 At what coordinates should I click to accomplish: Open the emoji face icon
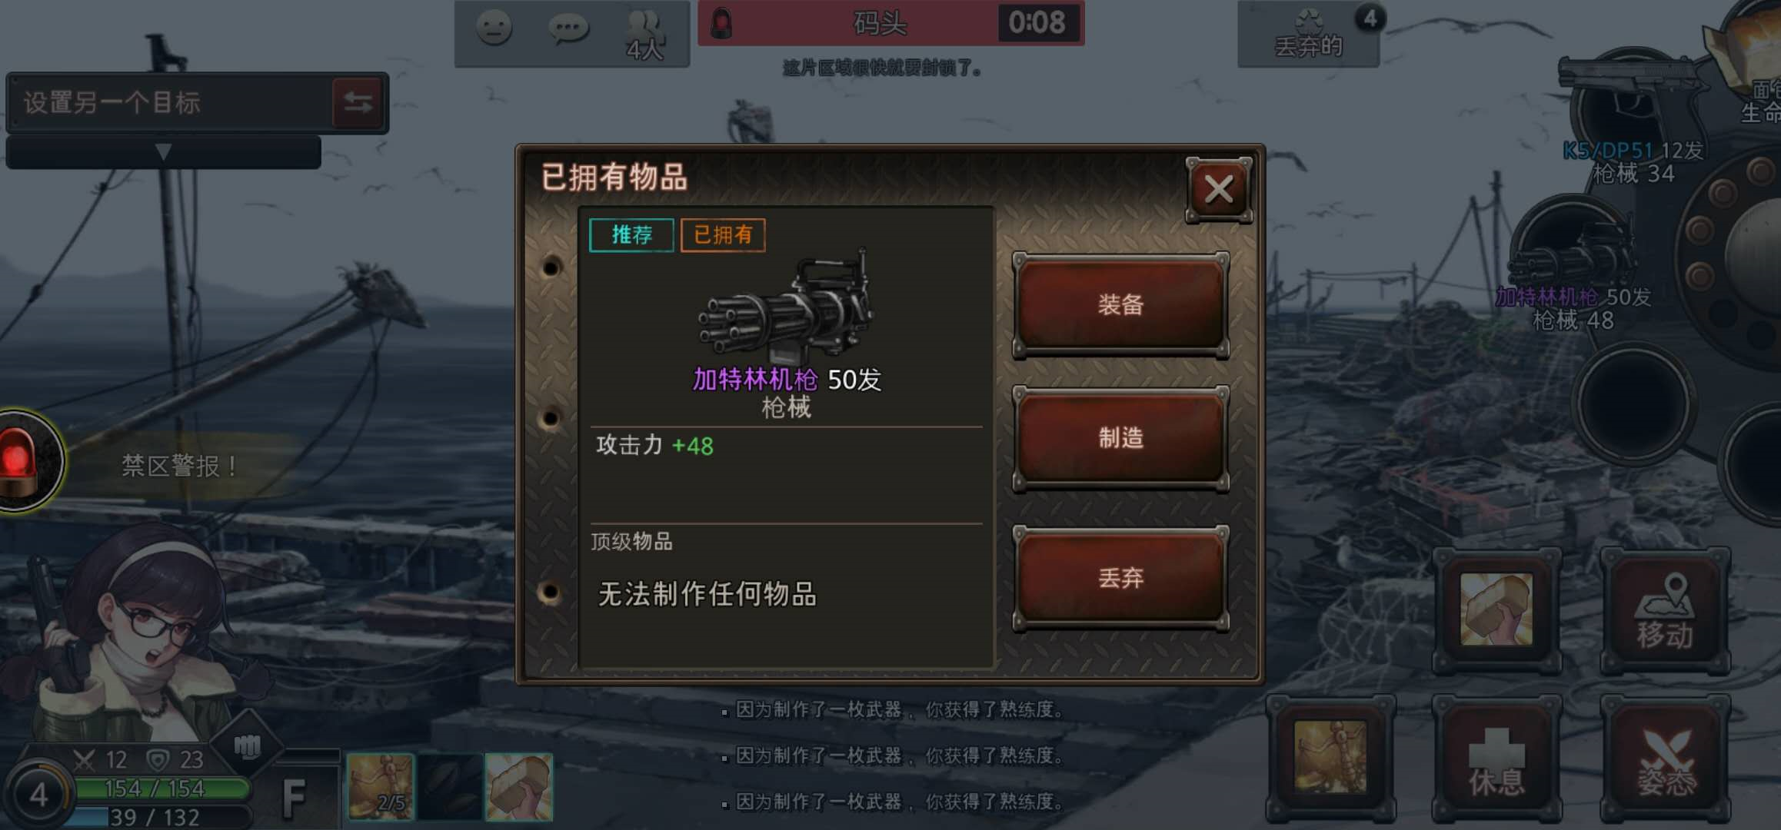(494, 28)
